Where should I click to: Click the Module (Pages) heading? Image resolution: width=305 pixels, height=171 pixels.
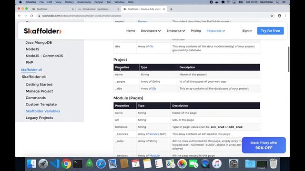tap(128, 98)
